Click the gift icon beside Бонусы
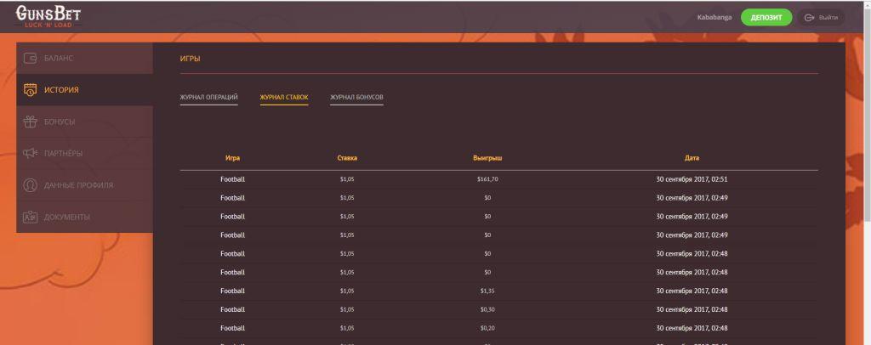This screenshot has width=871, height=345. [30, 122]
